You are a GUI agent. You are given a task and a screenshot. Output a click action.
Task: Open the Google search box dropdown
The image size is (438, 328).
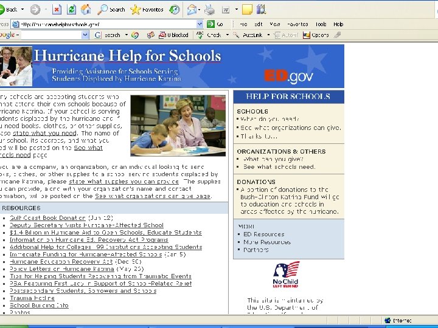(85, 35)
